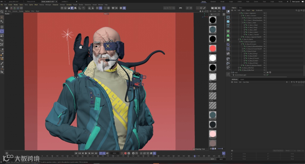Image resolution: width=305 pixels, height=164 pixels.
Task: Play the animation forward
Action: click(x=86, y=153)
